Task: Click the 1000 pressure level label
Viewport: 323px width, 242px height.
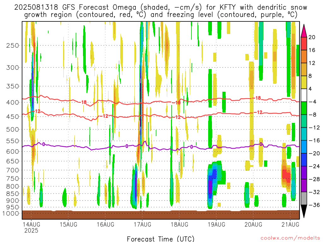Action: point(11,213)
